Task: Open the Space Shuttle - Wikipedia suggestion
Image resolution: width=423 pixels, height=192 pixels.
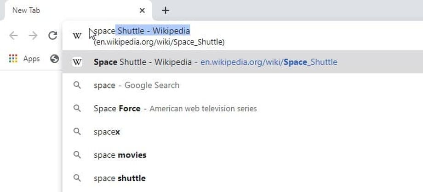Action: point(143,62)
